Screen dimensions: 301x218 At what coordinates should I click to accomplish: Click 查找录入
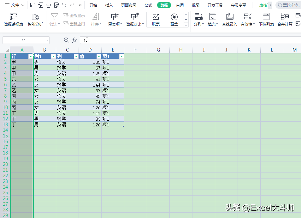click(230, 19)
